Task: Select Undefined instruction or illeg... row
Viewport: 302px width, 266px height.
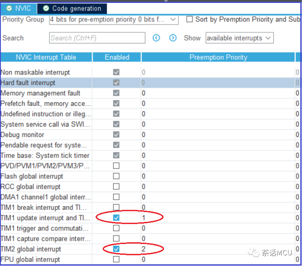Action: click(x=150, y=114)
